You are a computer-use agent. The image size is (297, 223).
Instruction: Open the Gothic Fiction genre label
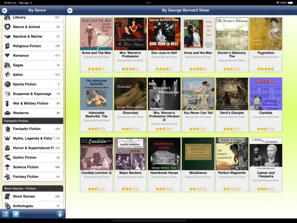coord(24,158)
